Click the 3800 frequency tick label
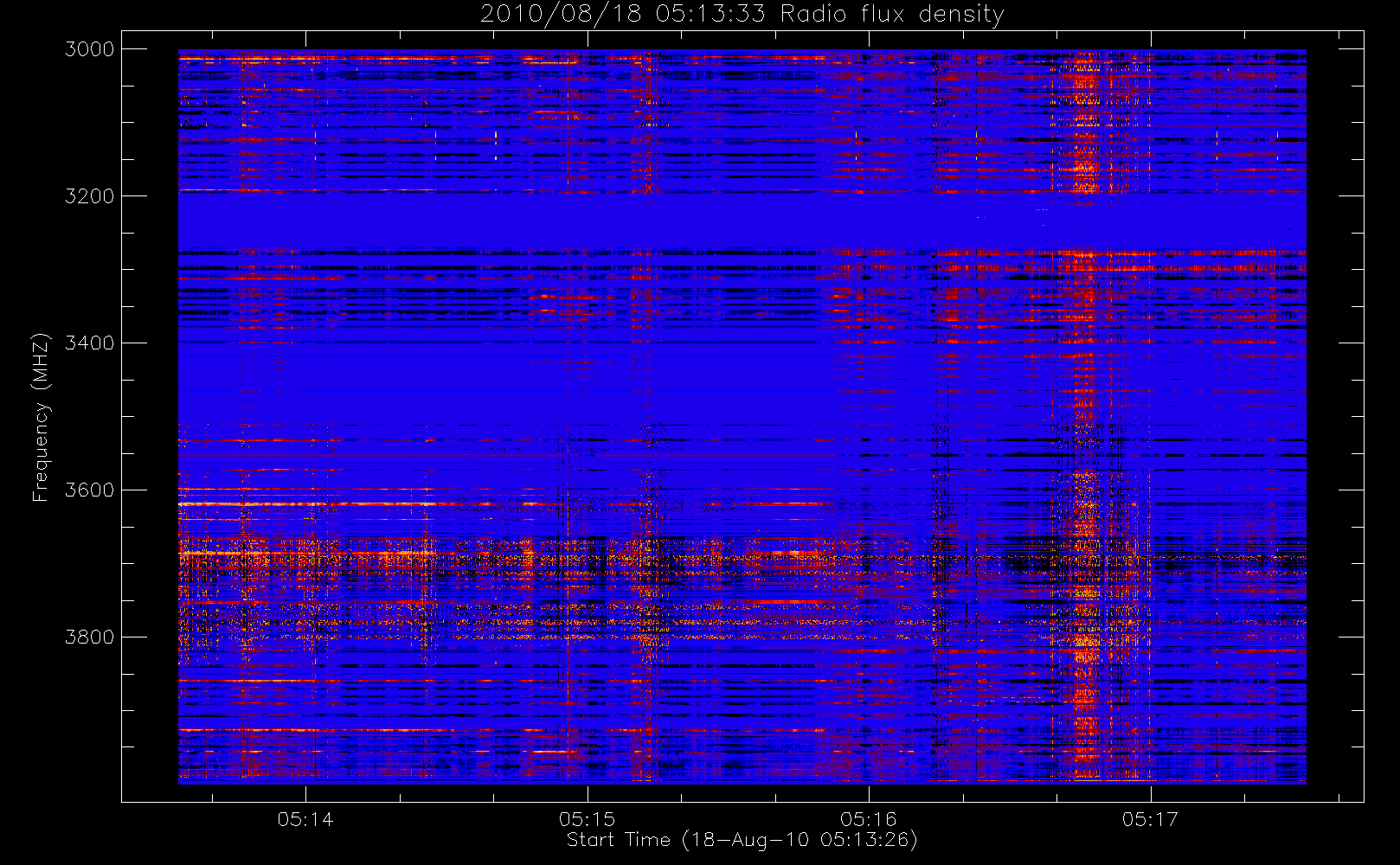This screenshot has width=1400, height=865. 90,638
